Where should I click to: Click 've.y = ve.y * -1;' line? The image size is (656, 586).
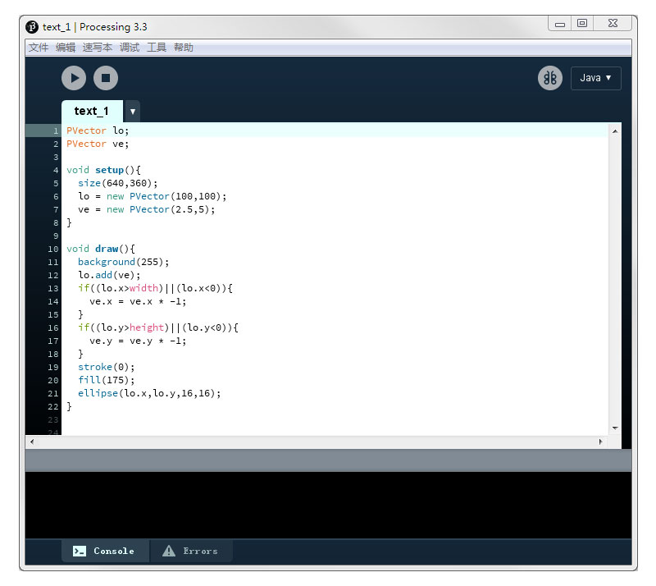pyautogui.click(x=138, y=341)
